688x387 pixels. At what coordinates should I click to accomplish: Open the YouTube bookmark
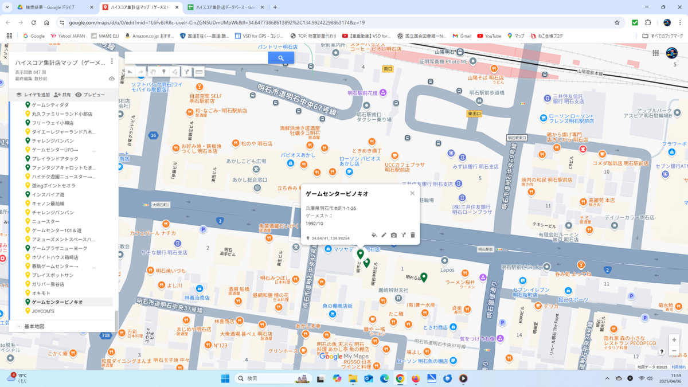[x=489, y=36]
